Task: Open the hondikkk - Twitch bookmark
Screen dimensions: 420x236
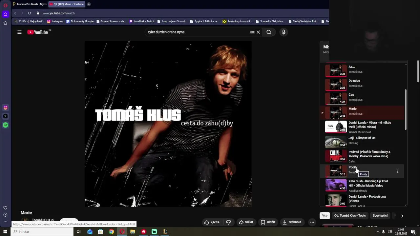Action: (x=142, y=21)
